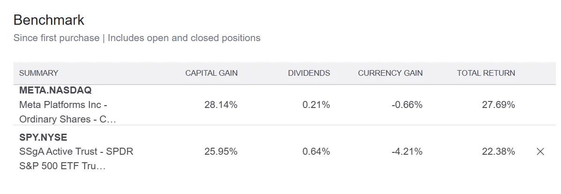Click SPY's 22.38% total return value
Viewport: 561px width, 194px height.
coord(498,151)
